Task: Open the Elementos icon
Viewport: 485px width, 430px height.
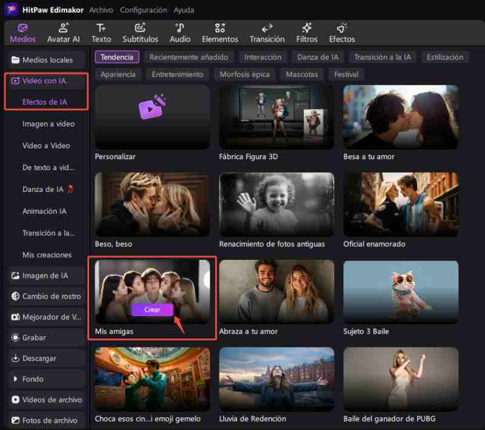Action: pyautogui.click(x=220, y=28)
